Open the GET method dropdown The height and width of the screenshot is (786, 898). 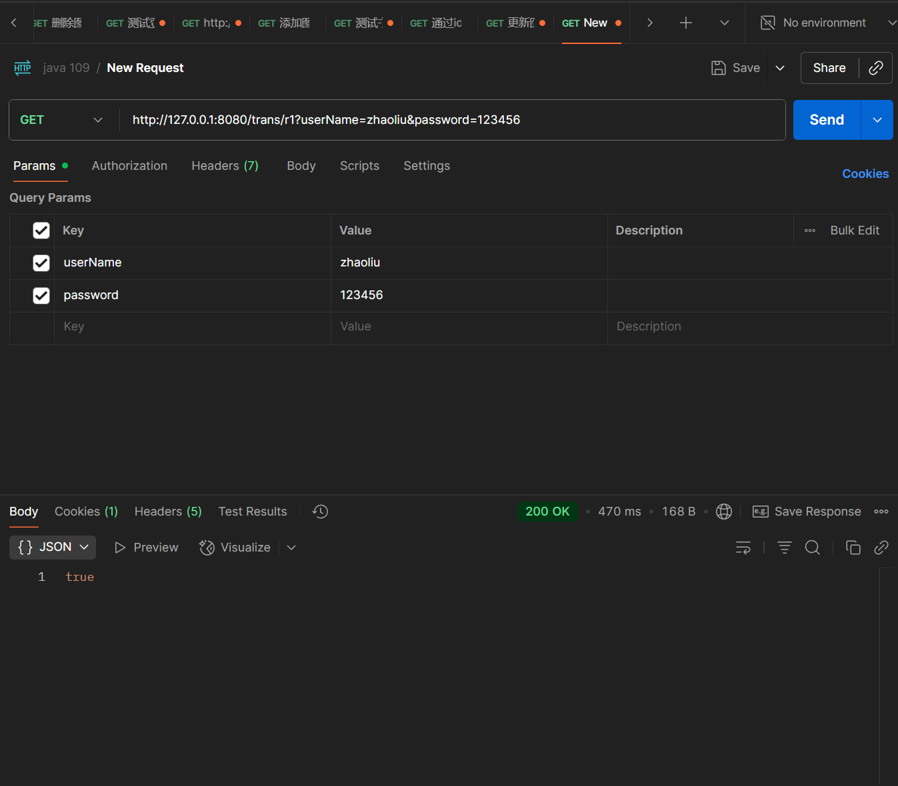coord(61,120)
